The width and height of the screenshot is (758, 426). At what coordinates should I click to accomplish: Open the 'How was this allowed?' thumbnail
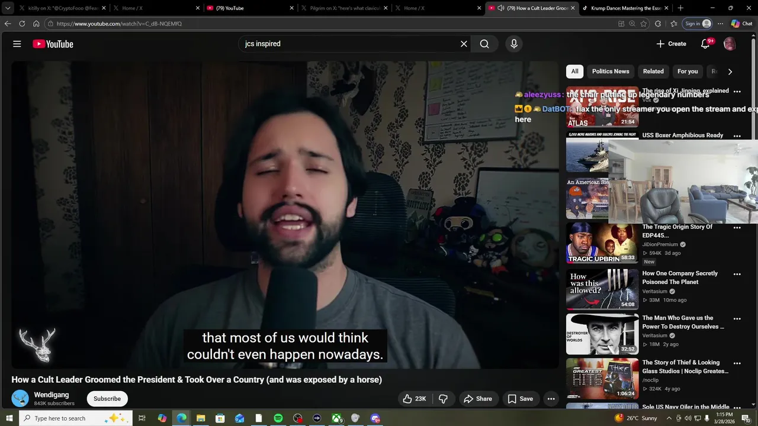point(602,289)
